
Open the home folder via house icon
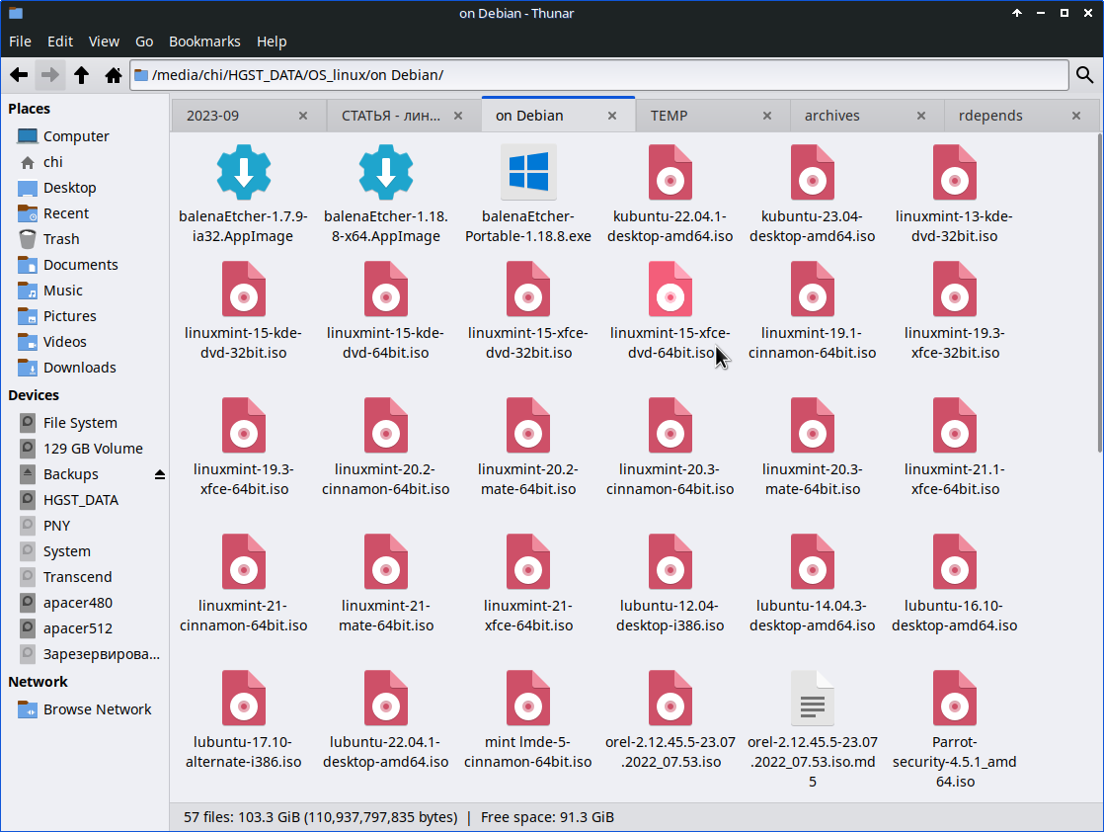tap(114, 75)
